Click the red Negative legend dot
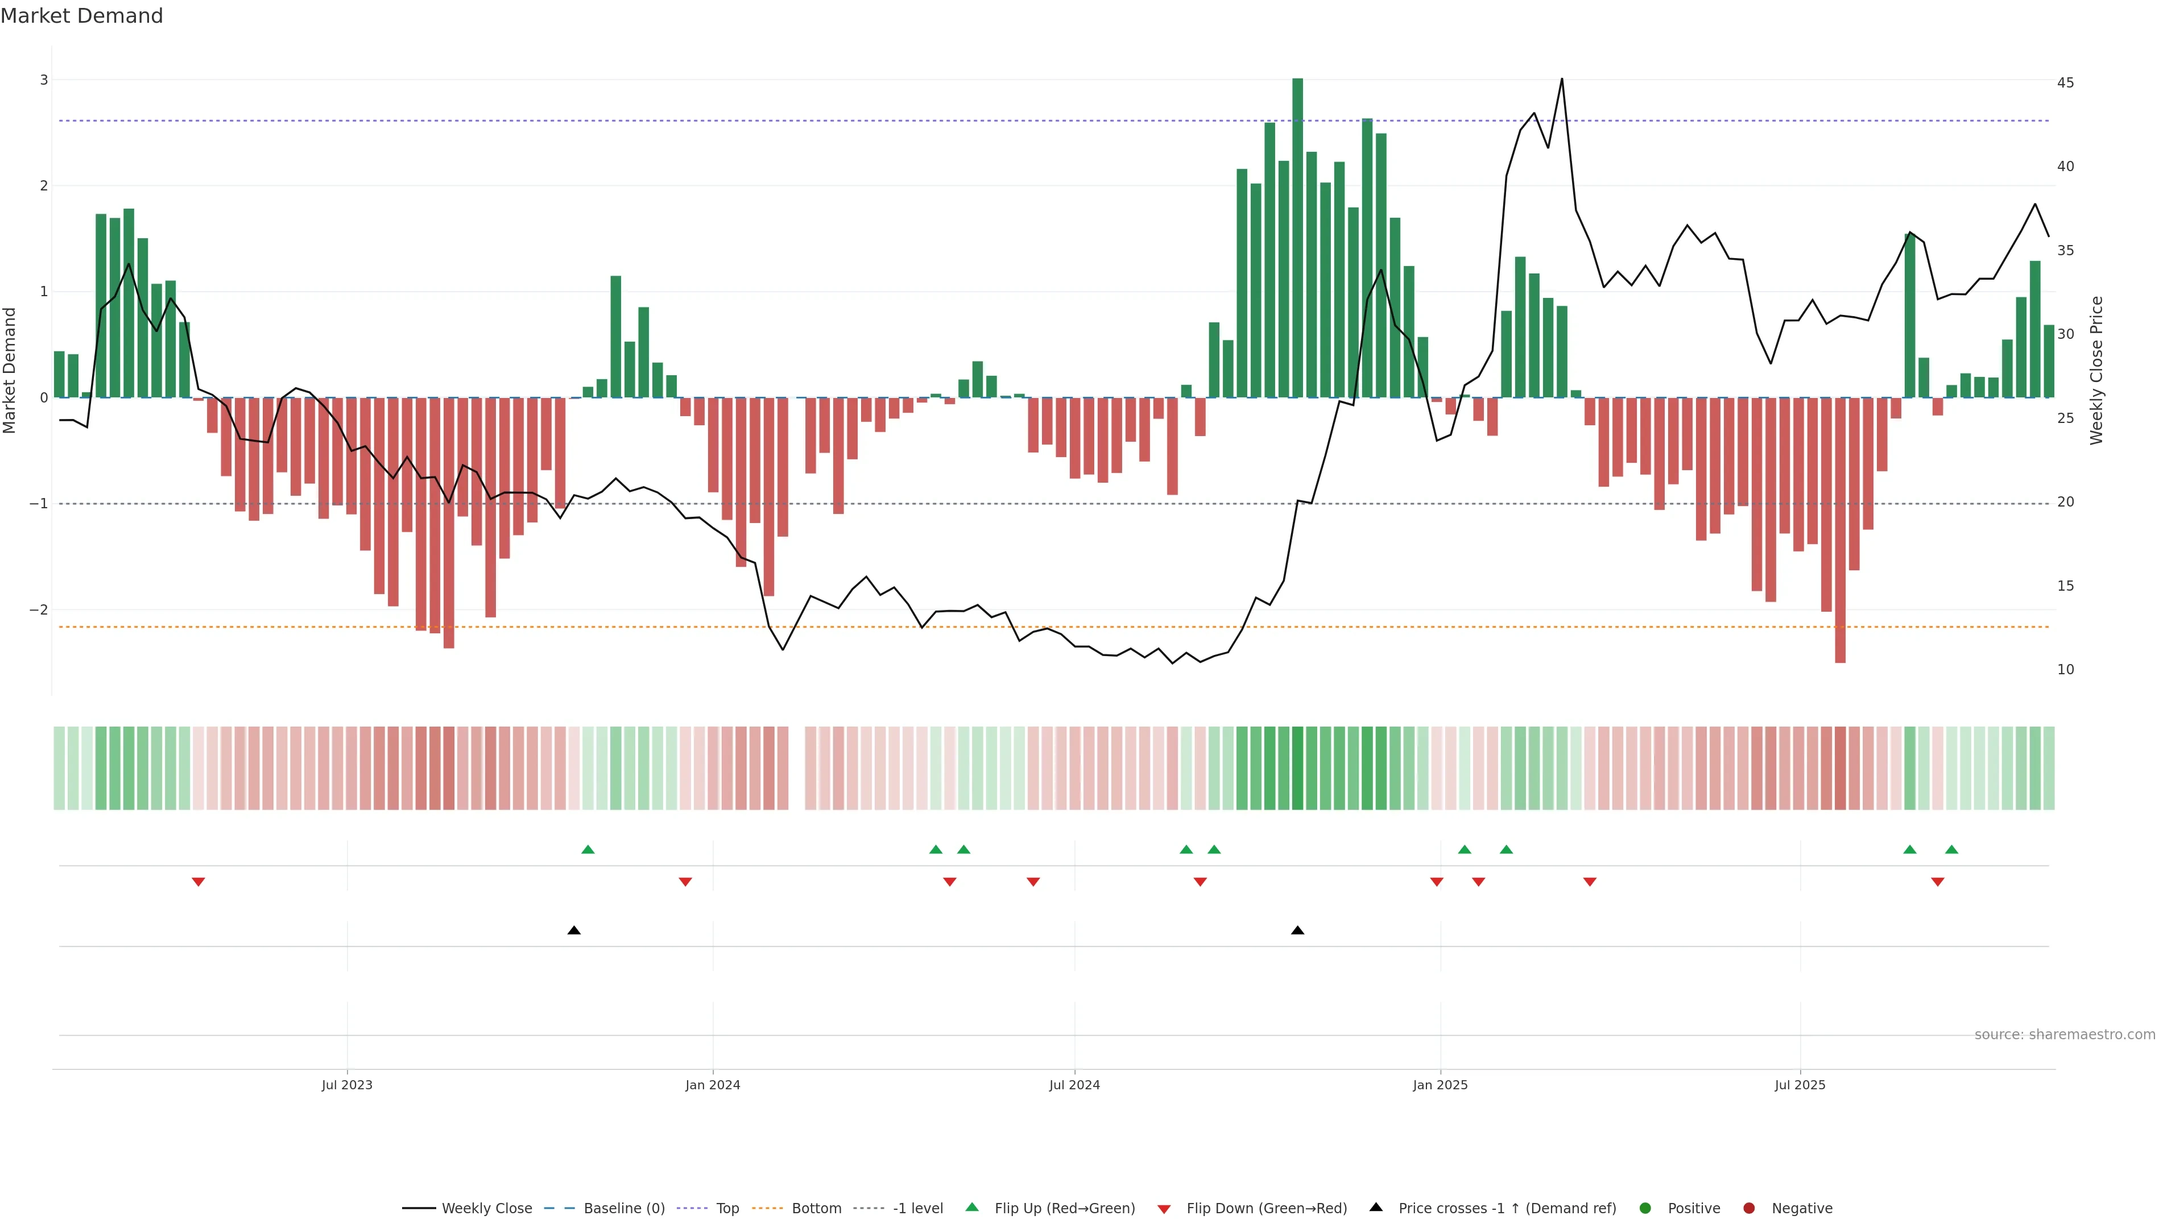Screen dimensions: 2184x1228 tap(1749, 1209)
